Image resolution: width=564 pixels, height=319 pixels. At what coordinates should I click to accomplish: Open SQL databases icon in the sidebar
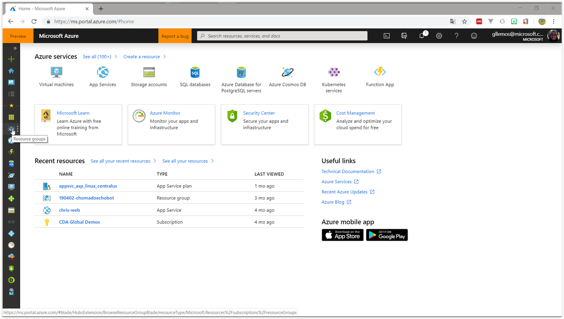(x=11, y=164)
